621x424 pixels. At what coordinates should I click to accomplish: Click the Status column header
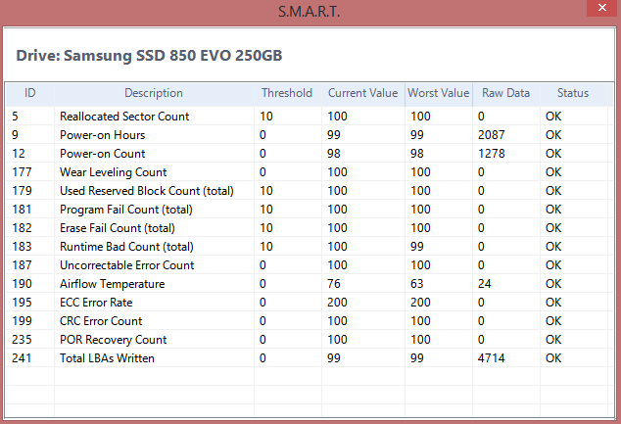coord(573,93)
